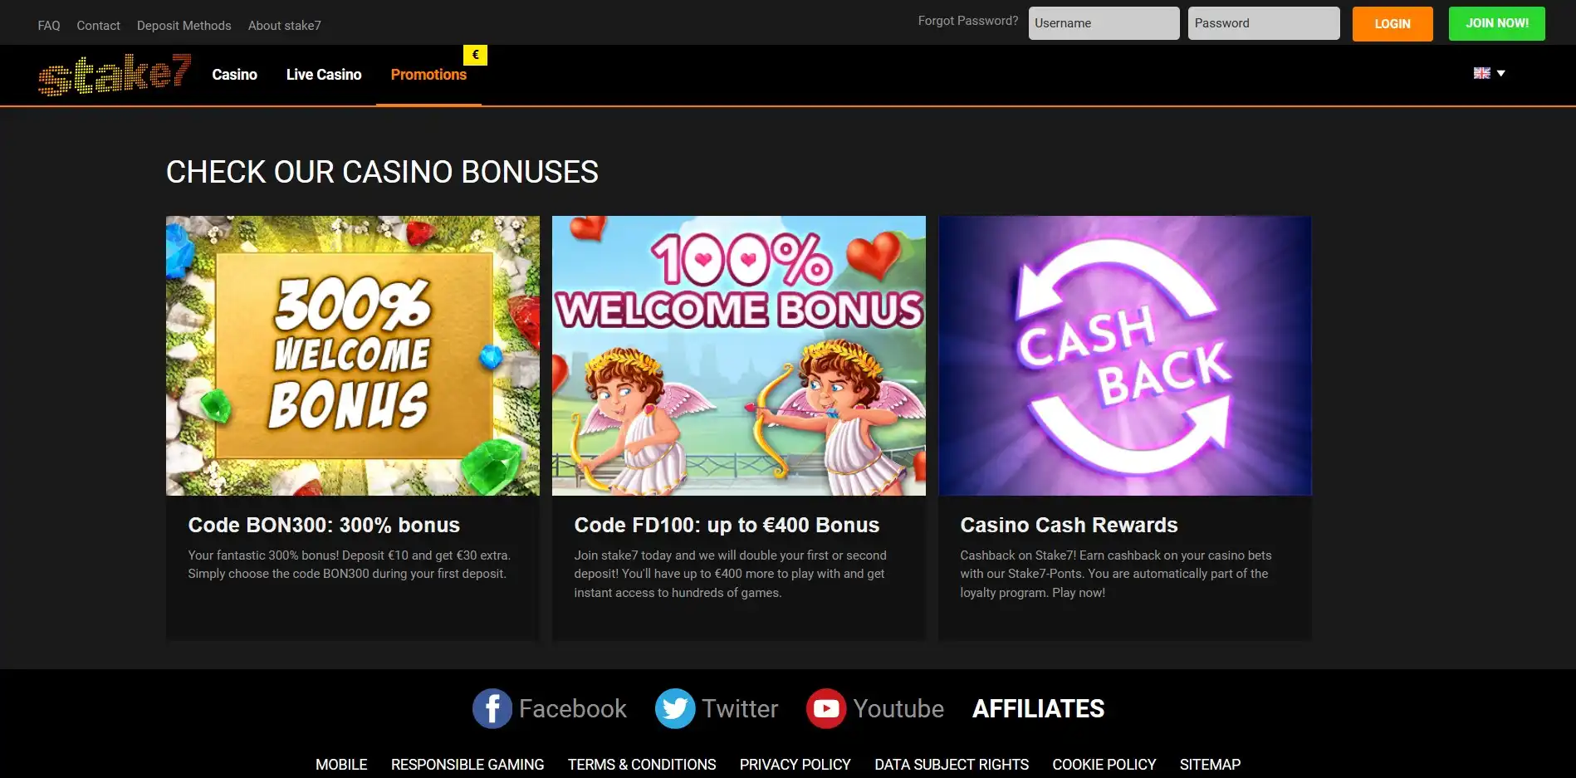Open the Cash Back promotion image
1576x778 pixels.
tap(1125, 356)
